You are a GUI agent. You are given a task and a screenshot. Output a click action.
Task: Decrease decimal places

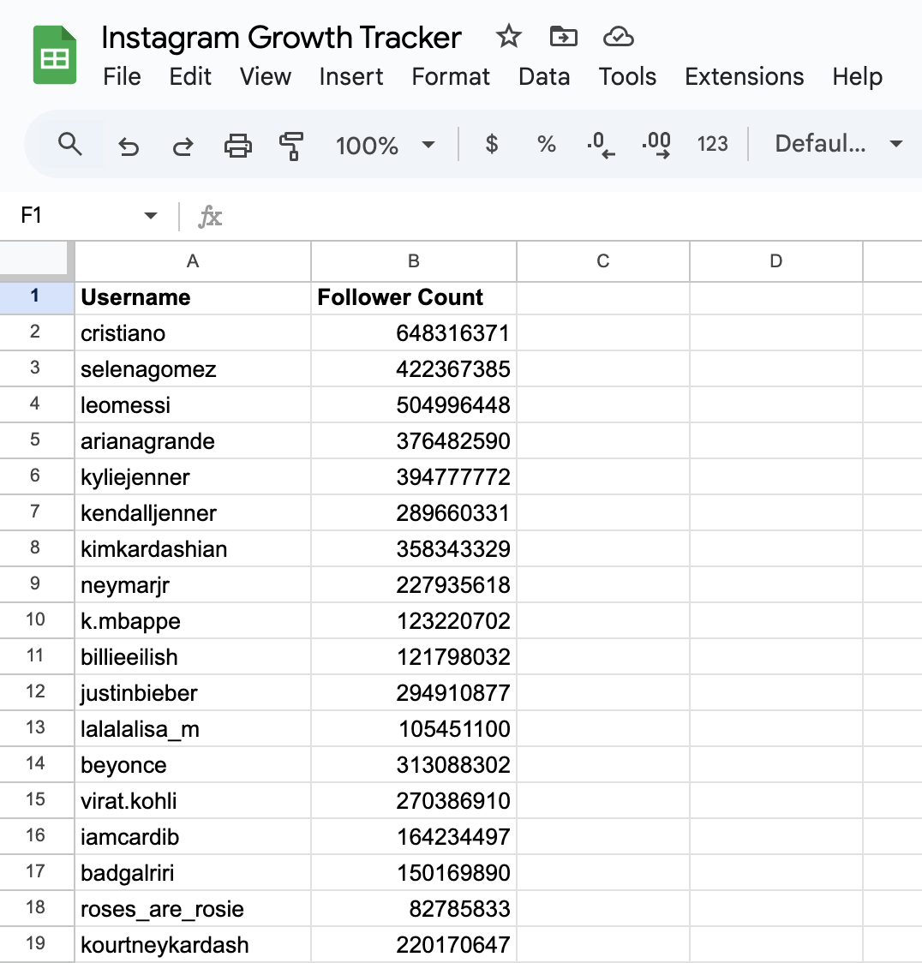pos(601,145)
